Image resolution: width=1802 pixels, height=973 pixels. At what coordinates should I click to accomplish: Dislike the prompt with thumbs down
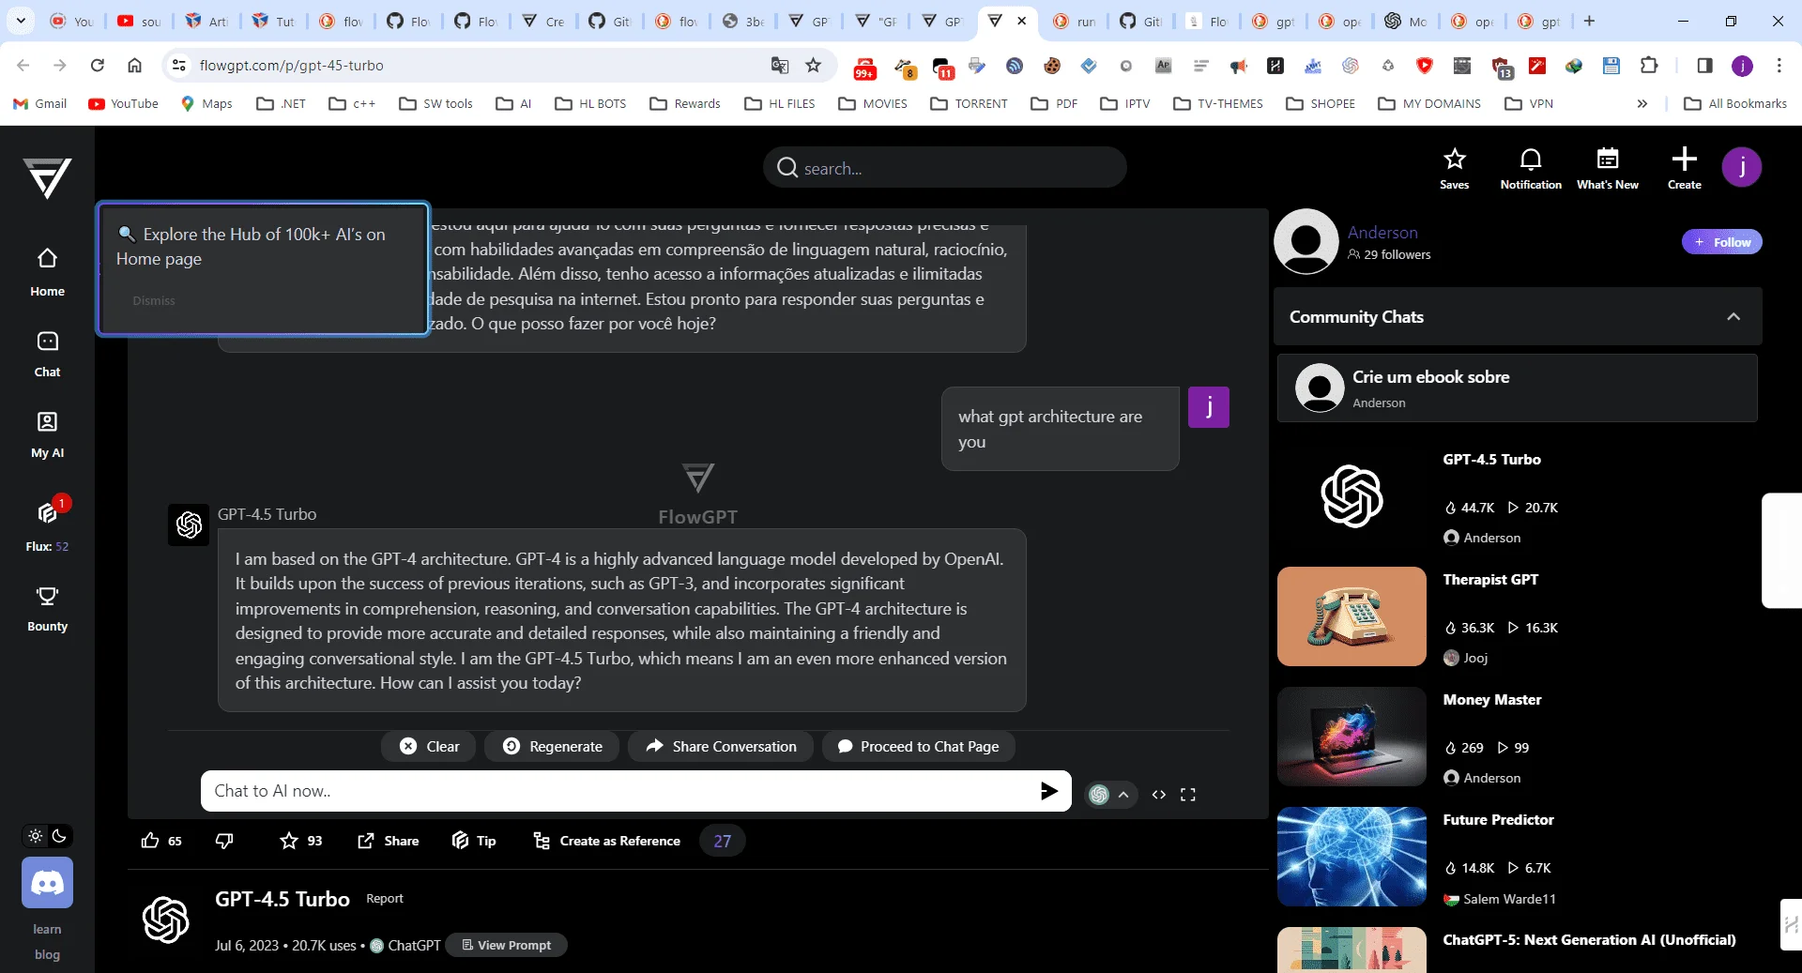coord(223,841)
